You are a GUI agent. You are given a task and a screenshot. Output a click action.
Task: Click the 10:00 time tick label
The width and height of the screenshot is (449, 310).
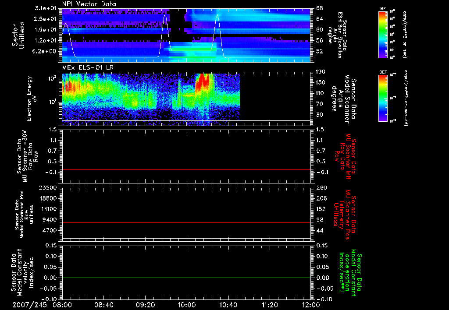tap(186, 305)
